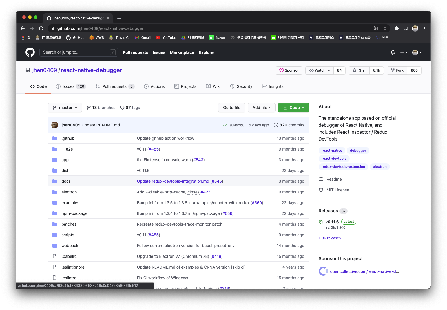Open Explore in top navigation
This screenshot has width=447, height=310.
206,52
